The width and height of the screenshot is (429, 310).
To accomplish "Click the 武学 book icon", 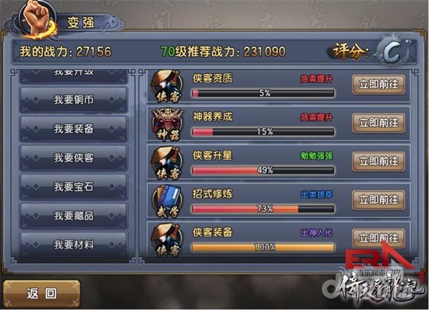I will point(167,201).
